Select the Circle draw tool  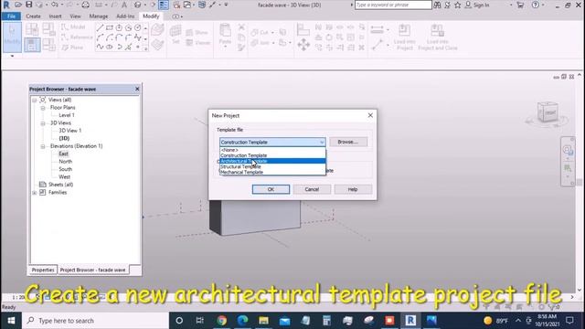pyautogui.click(x=138, y=28)
